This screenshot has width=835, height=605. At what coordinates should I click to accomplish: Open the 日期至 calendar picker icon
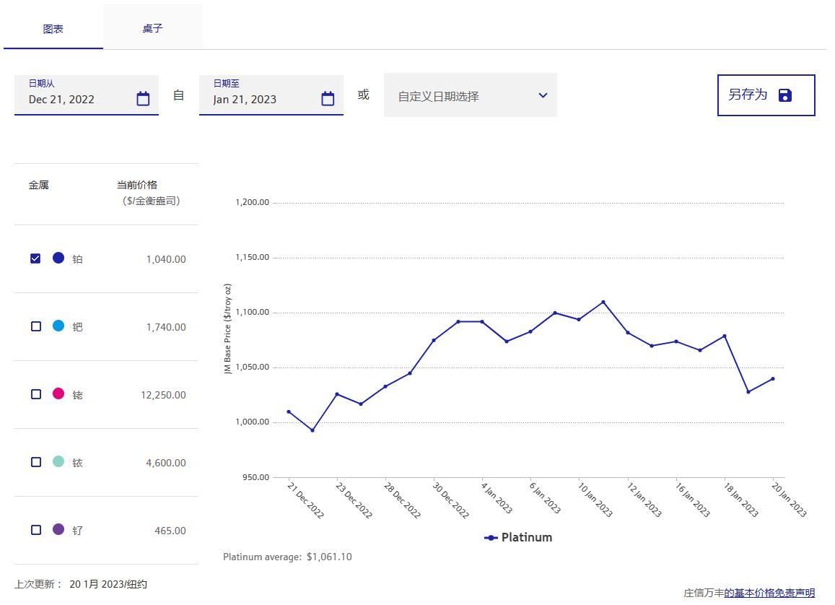328,99
